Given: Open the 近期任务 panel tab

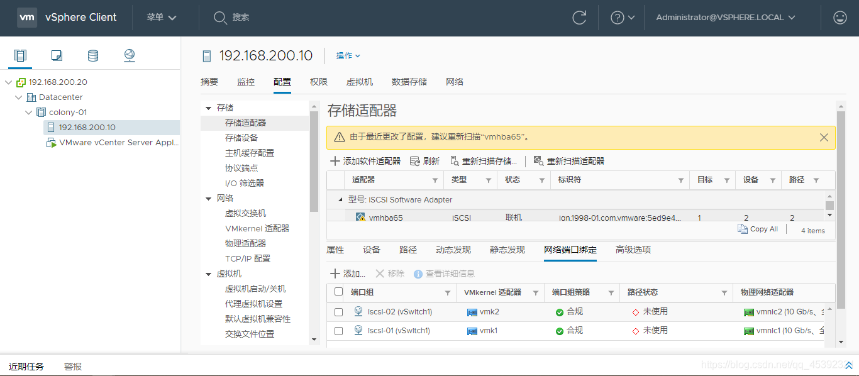Looking at the screenshot, I should (x=26, y=367).
